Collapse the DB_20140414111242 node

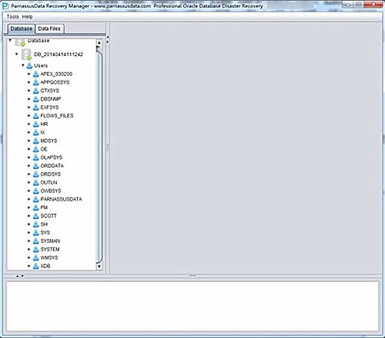click(17, 55)
